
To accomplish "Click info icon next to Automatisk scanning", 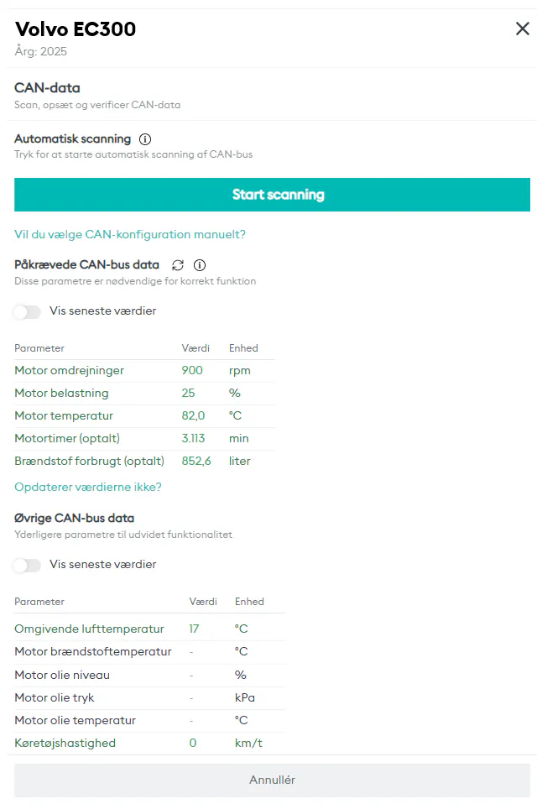I will coord(145,139).
